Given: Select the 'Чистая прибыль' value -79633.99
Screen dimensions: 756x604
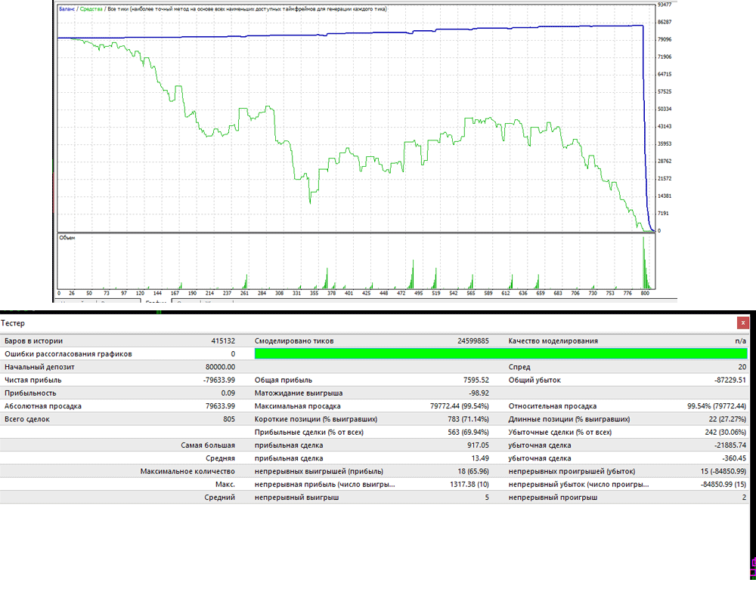Looking at the screenshot, I should pos(219,380).
